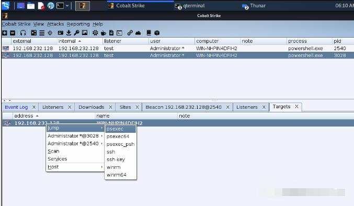
Task: Expand terminal launcher dropdown arrow
Action: point(67,6)
